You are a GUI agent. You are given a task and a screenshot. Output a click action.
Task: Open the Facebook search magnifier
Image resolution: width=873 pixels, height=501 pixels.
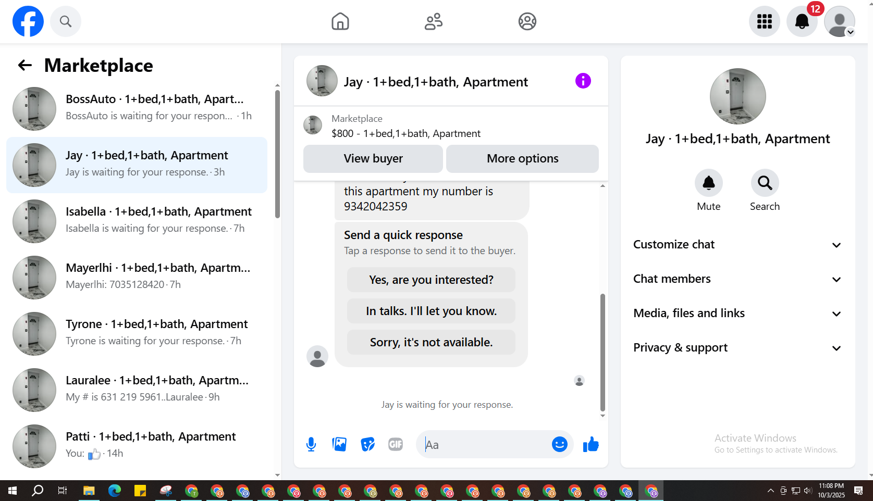tap(66, 21)
